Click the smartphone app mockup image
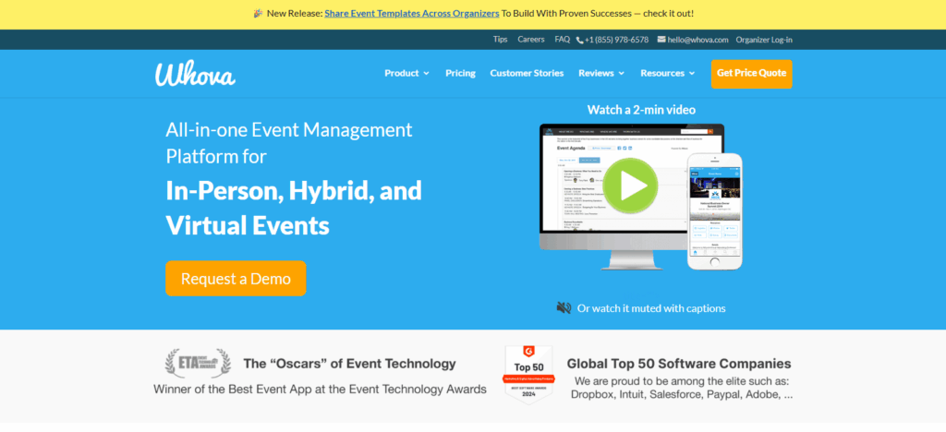The image size is (946, 432). point(714,210)
